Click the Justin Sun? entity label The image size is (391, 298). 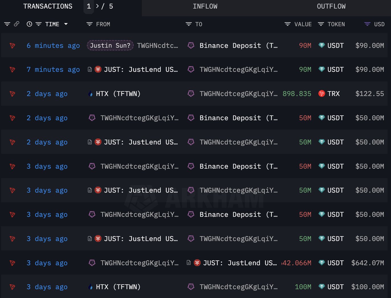click(x=110, y=45)
